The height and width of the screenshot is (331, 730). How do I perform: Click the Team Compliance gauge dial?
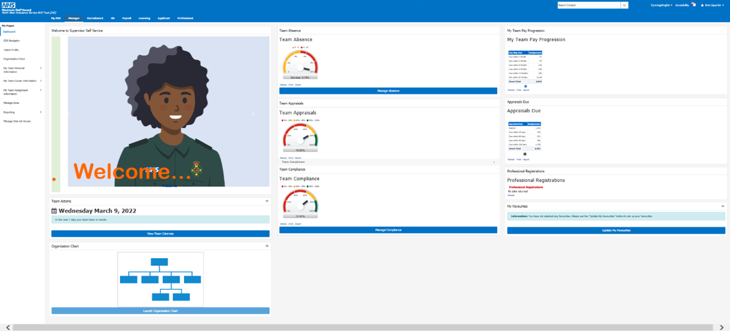click(300, 202)
